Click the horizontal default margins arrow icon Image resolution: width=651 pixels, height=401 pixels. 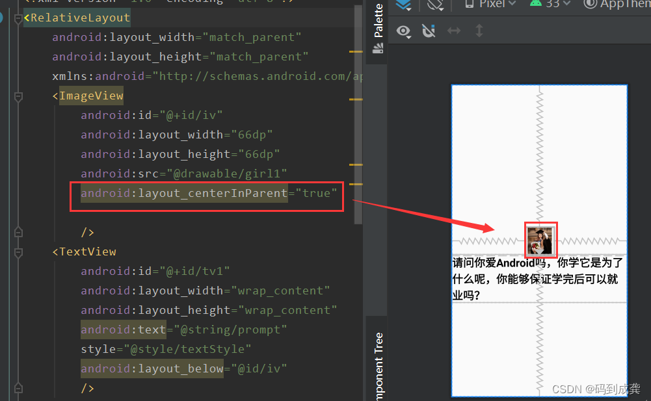pyautogui.click(x=454, y=31)
